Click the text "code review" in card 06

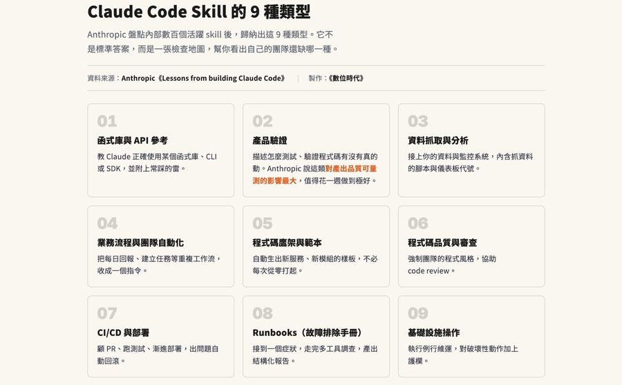428,271
